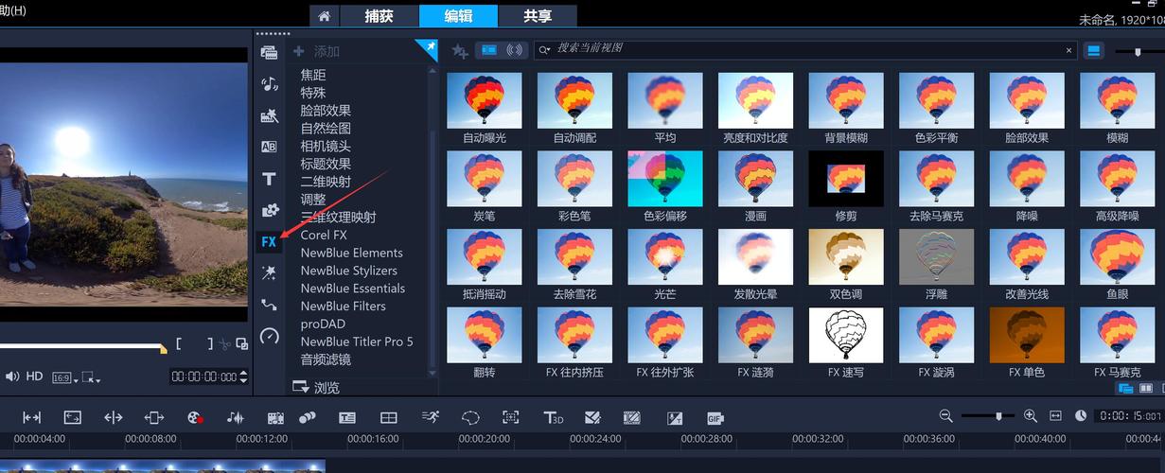The width and height of the screenshot is (1165, 473).
Task: Open the sound mixer icon in timeline toolbar
Action: pyautogui.click(x=235, y=417)
